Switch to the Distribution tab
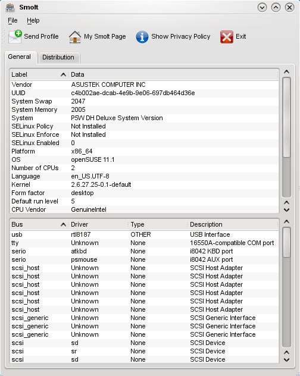Viewport: 300px width, 376px height. (x=58, y=57)
